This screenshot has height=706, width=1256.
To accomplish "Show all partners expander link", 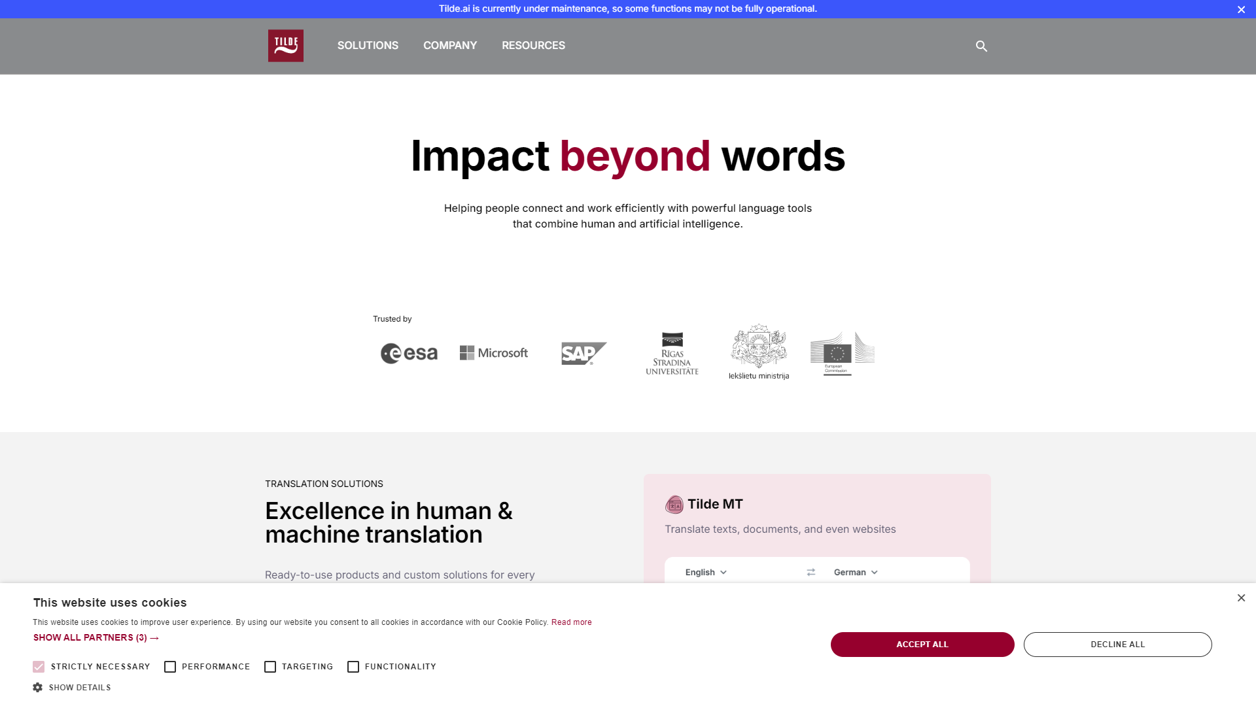I will [x=96, y=638].
